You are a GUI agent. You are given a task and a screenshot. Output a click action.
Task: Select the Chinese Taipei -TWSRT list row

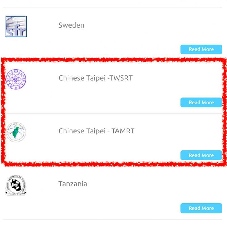(113, 87)
